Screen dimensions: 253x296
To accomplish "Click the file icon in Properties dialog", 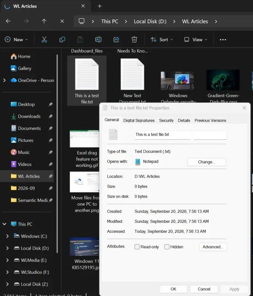I will (113, 135).
